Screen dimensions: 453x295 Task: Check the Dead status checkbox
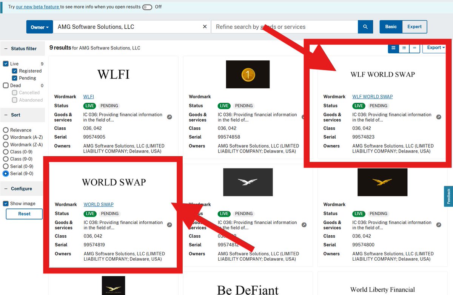point(6,85)
